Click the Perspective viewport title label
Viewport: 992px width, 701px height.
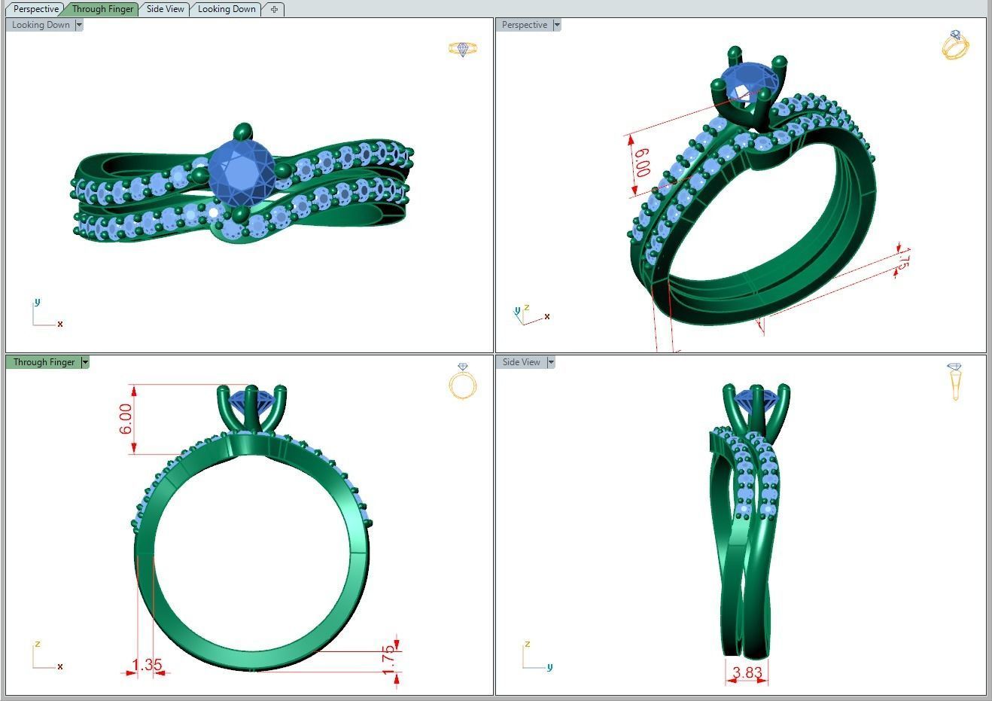[525, 25]
